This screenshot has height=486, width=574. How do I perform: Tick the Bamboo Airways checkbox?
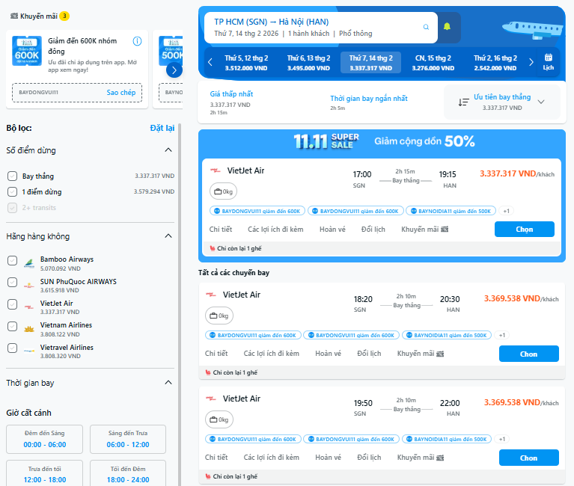coord(12,261)
